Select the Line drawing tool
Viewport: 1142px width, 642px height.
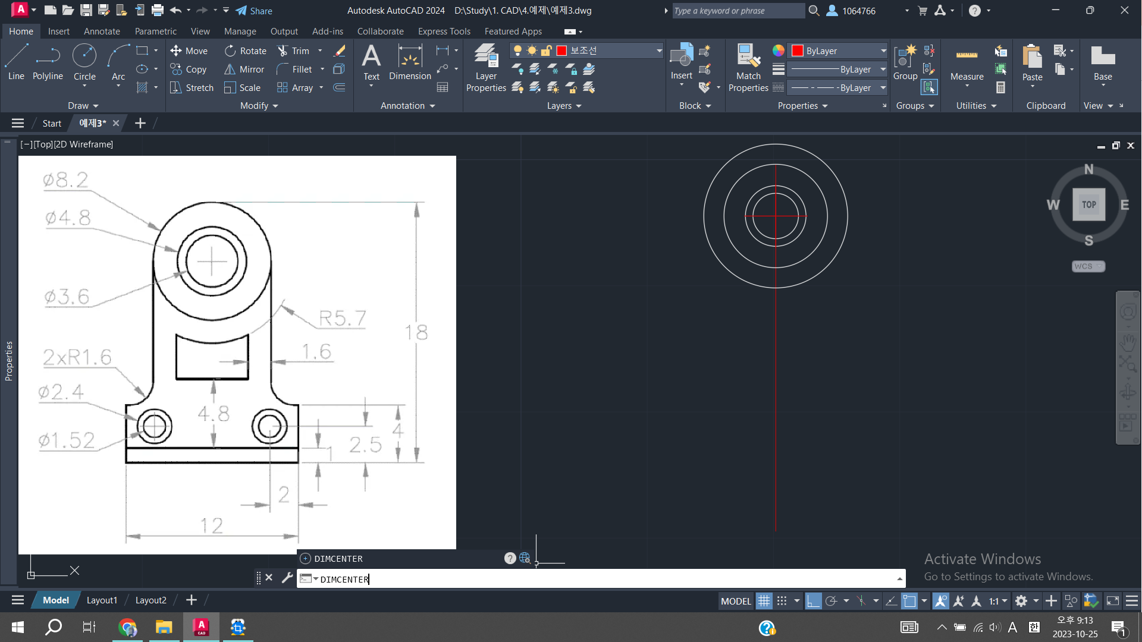16,62
